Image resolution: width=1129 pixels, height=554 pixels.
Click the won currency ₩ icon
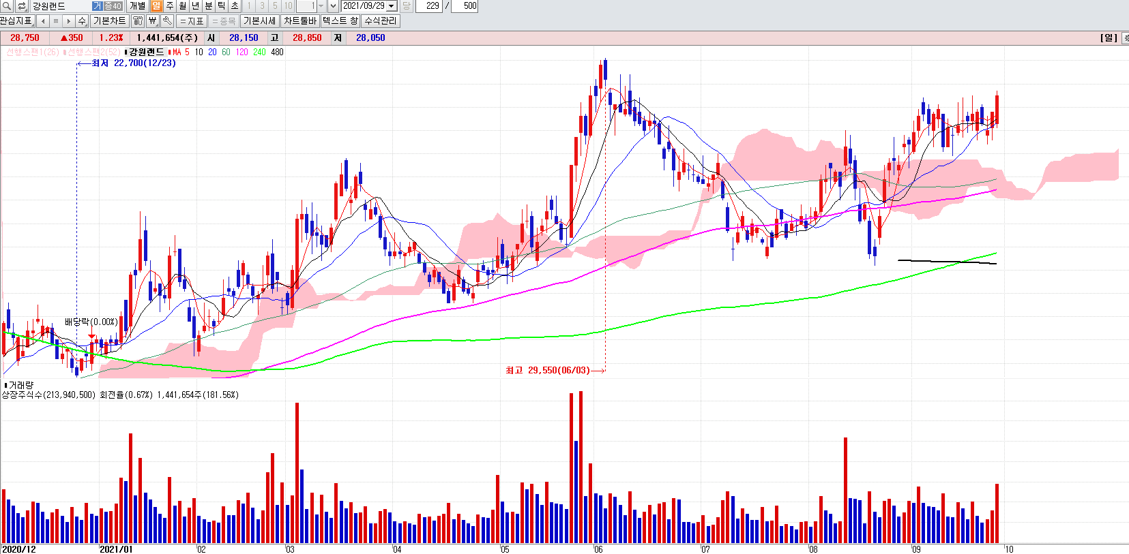tap(152, 21)
